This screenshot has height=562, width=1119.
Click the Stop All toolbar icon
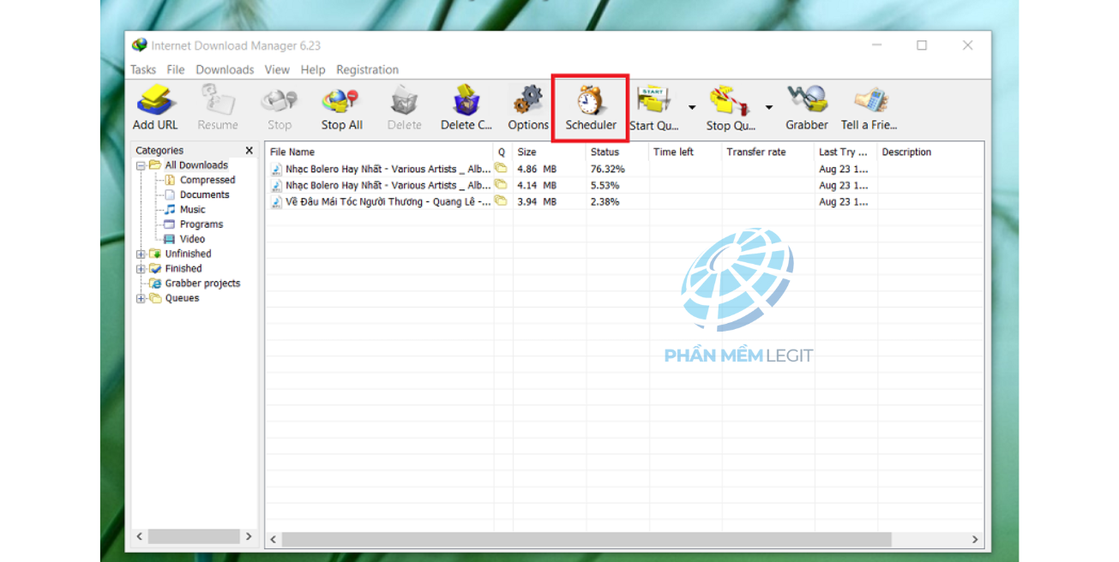click(x=341, y=101)
